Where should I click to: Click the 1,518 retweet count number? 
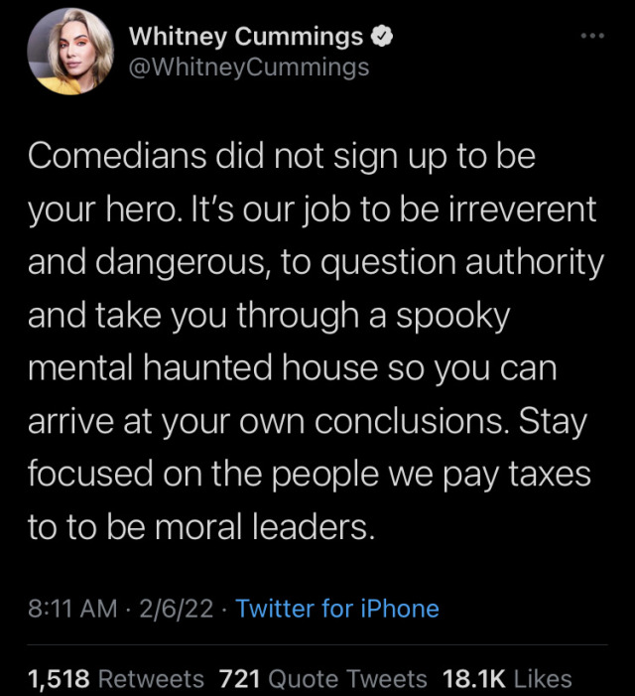pyautogui.click(x=60, y=679)
